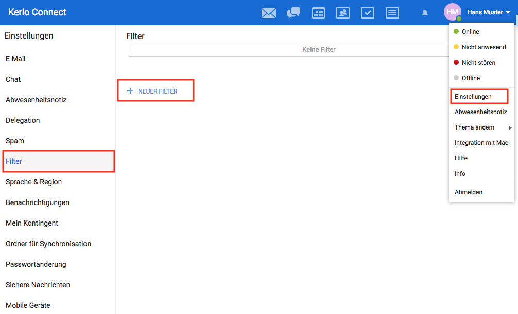This screenshot has height=314, width=518.
Task: Select Filter in settings sidebar
Action: (x=14, y=161)
